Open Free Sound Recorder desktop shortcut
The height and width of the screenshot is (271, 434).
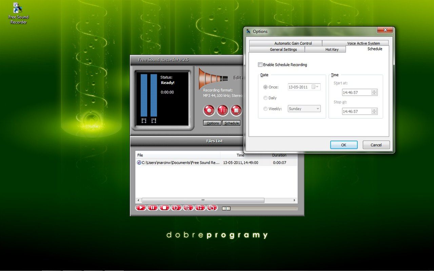18,14
